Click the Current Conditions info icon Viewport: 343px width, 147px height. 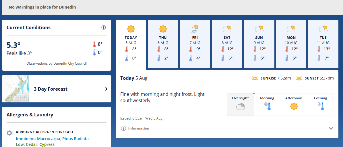point(104,27)
